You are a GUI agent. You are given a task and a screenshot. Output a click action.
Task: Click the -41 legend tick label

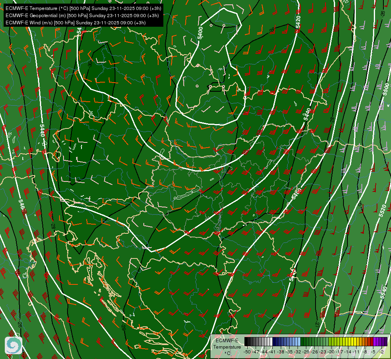click(x=272, y=352)
